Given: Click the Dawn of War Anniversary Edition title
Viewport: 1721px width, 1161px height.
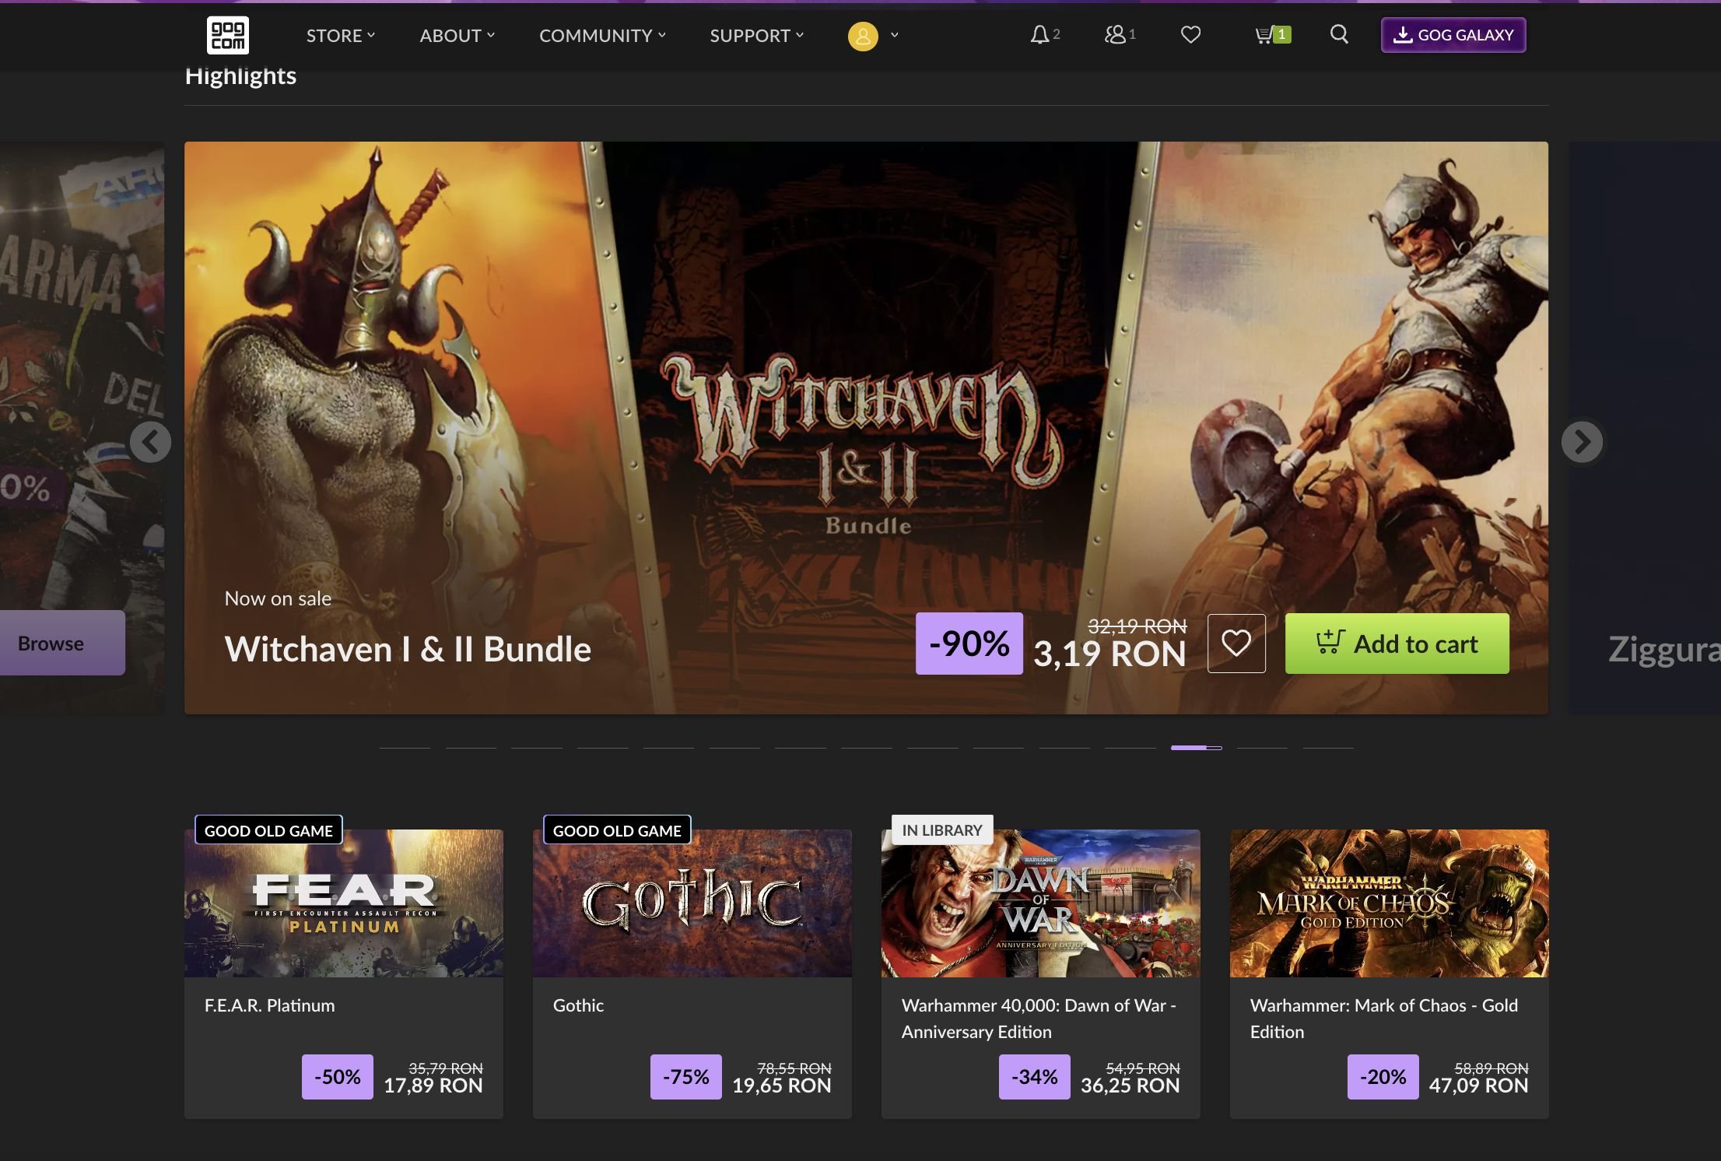Looking at the screenshot, I should [x=1039, y=1019].
